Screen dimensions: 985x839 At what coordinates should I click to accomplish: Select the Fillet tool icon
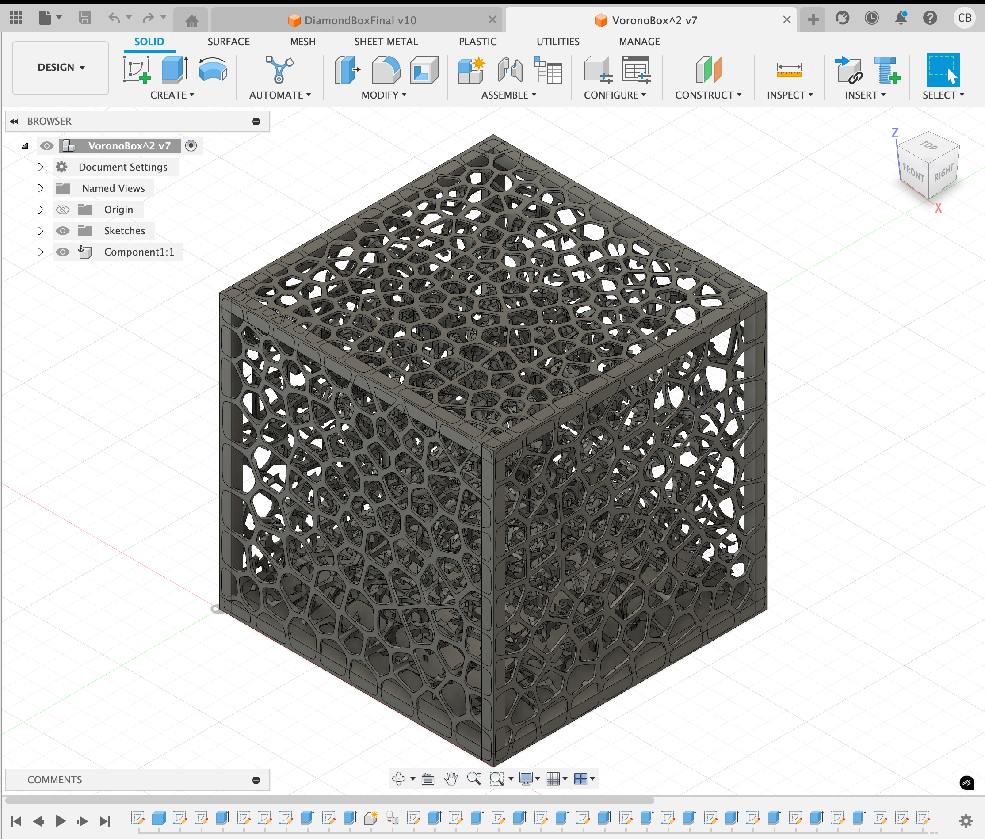(385, 69)
